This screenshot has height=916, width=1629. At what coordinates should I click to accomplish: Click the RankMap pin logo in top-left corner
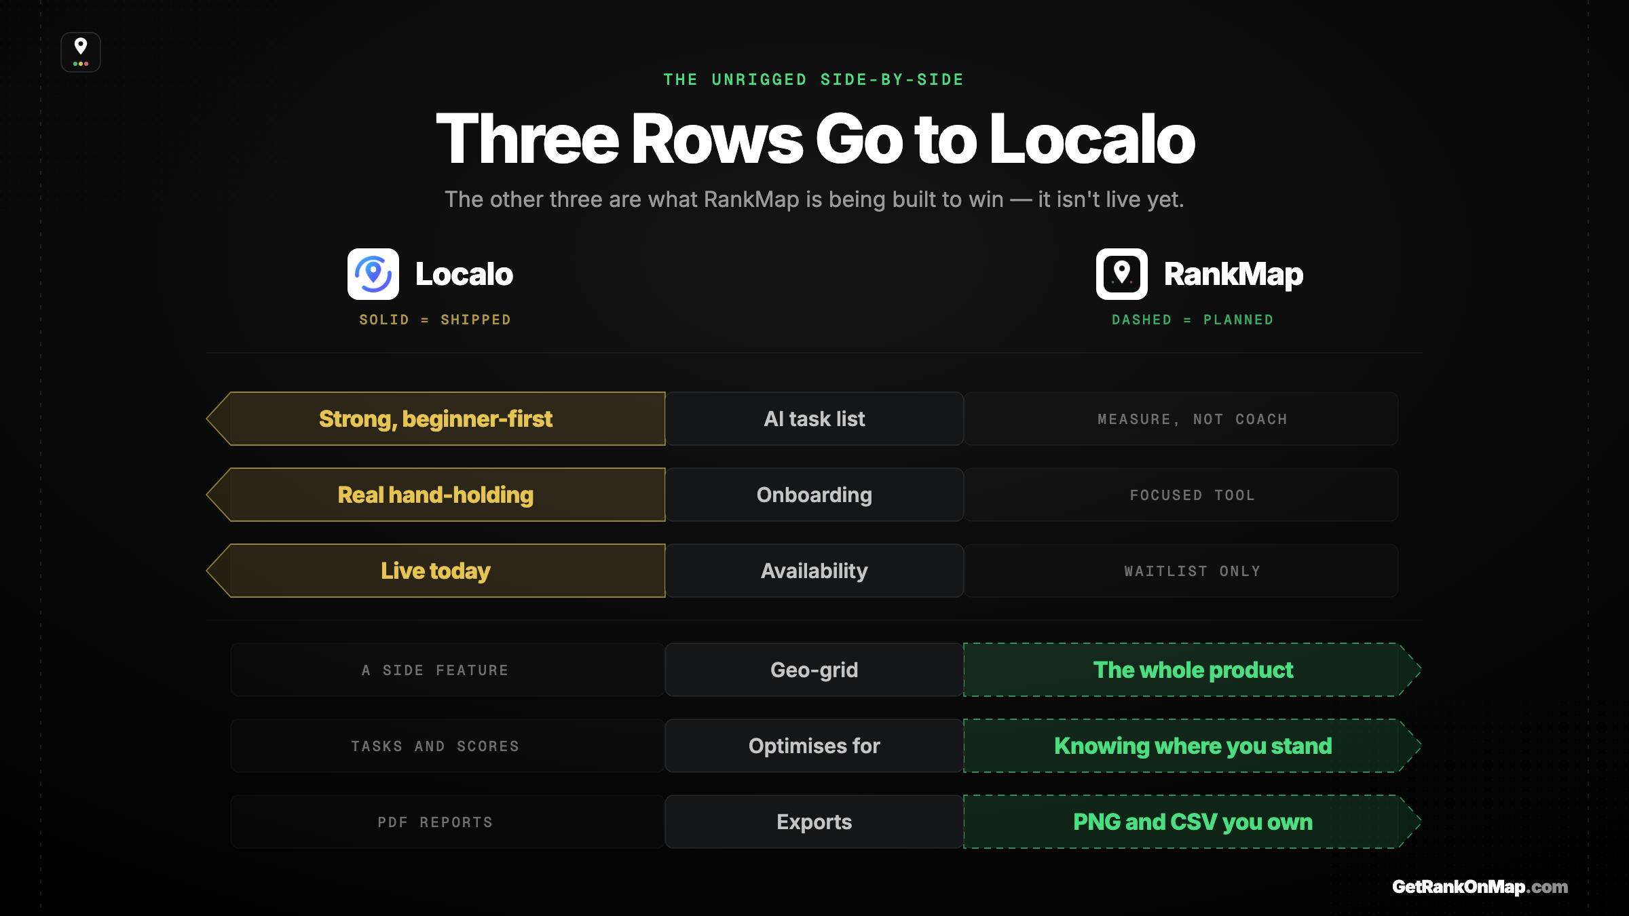pyautogui.click(x=81, y=52)
